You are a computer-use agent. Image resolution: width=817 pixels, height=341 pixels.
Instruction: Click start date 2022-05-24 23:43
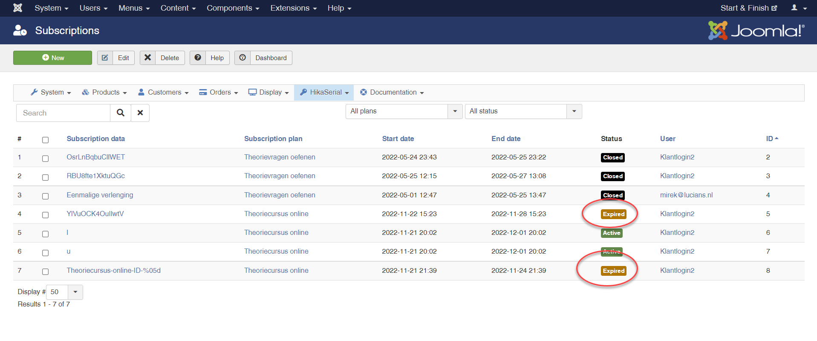point(409,157)
